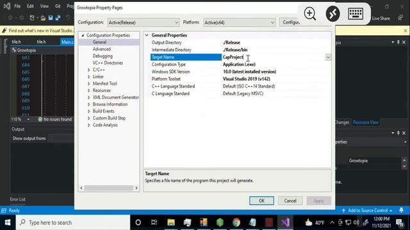This screenshot has width=410, height=230.
Task: Expand the C/C++ tree node
Action: [89, 70]
